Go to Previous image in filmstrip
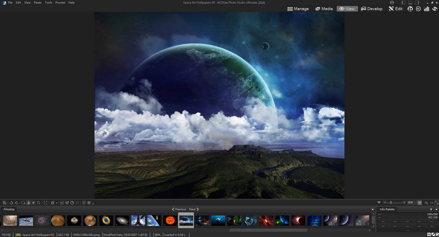This screenshot has width=439, height=237. pyautogui.click(x=179, y=209)
